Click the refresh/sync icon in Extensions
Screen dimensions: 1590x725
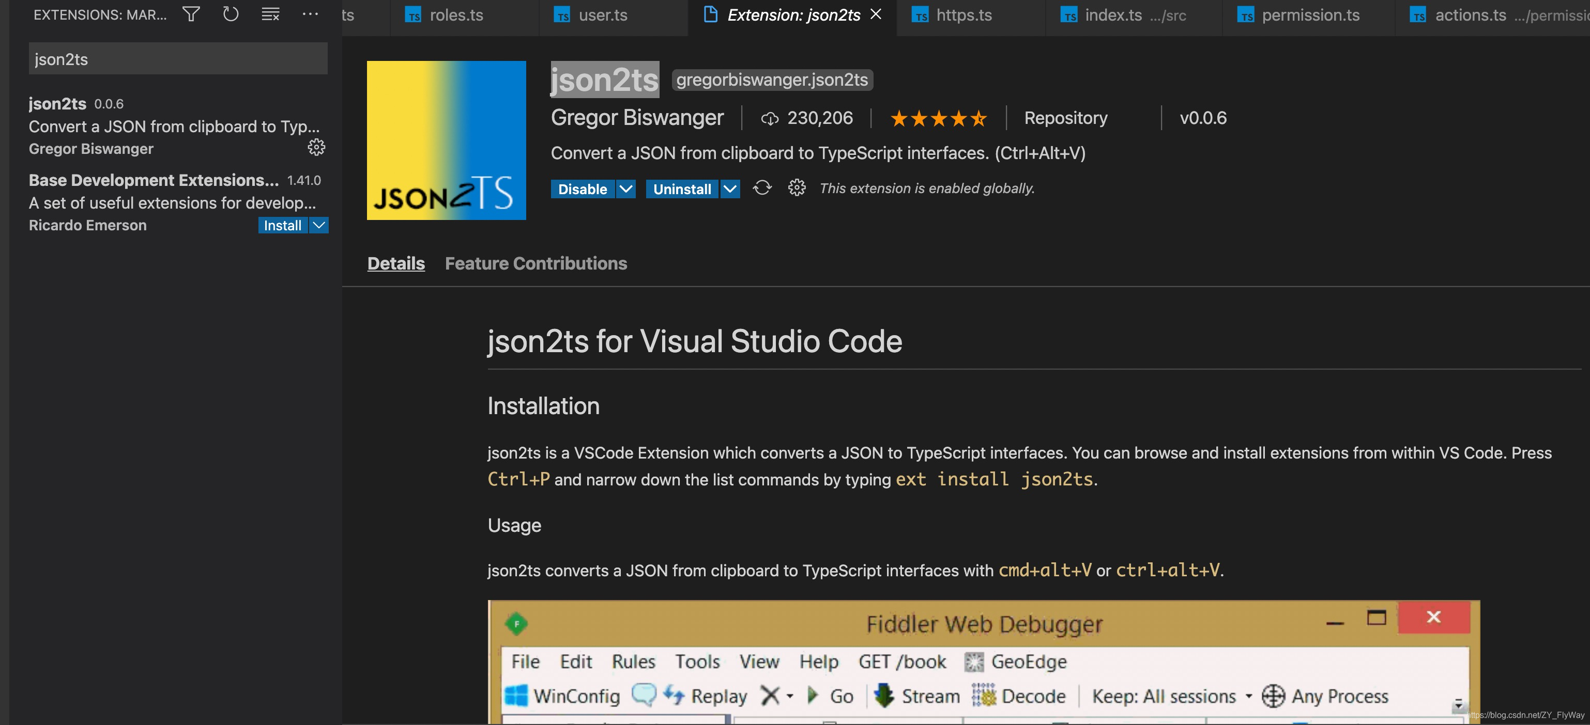(x=230, y=14)
